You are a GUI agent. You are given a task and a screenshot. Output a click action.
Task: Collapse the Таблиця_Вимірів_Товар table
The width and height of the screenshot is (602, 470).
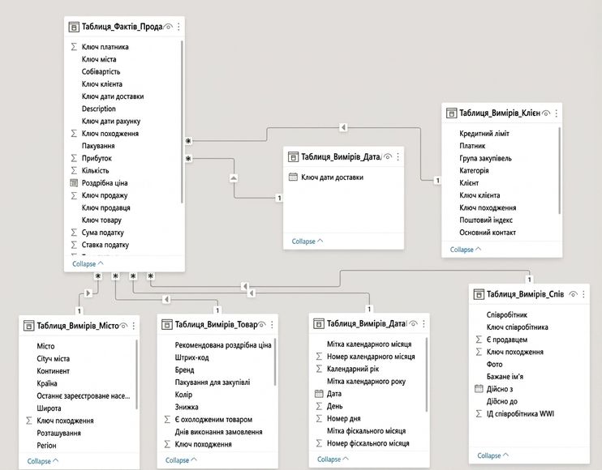pyautogui.click(x=181, y=460)
